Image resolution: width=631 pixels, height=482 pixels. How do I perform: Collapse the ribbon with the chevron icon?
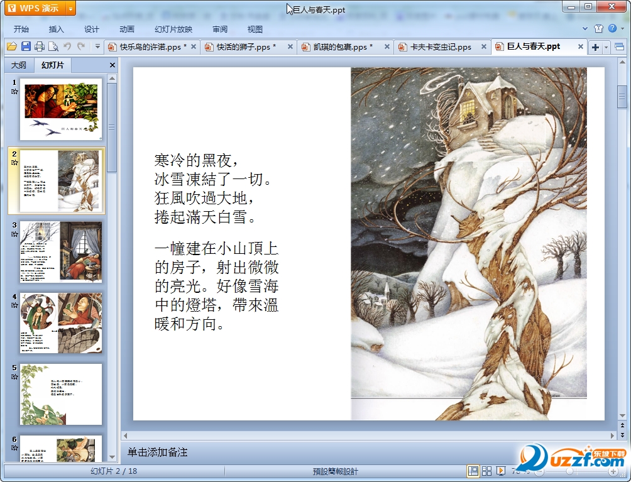(x=585, y=28)
